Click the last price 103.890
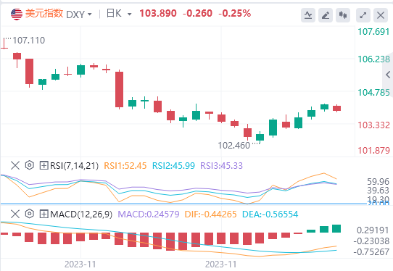Image resolution: width=393 pixels, height=271 pixels. tap(158, 13)
